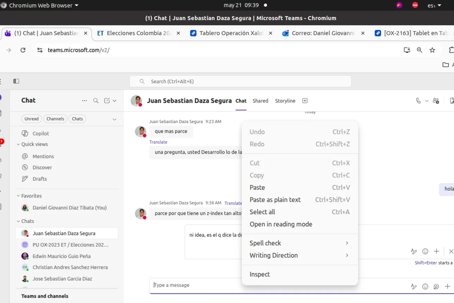Click Inspect in context menu

[x=300, y=274]
